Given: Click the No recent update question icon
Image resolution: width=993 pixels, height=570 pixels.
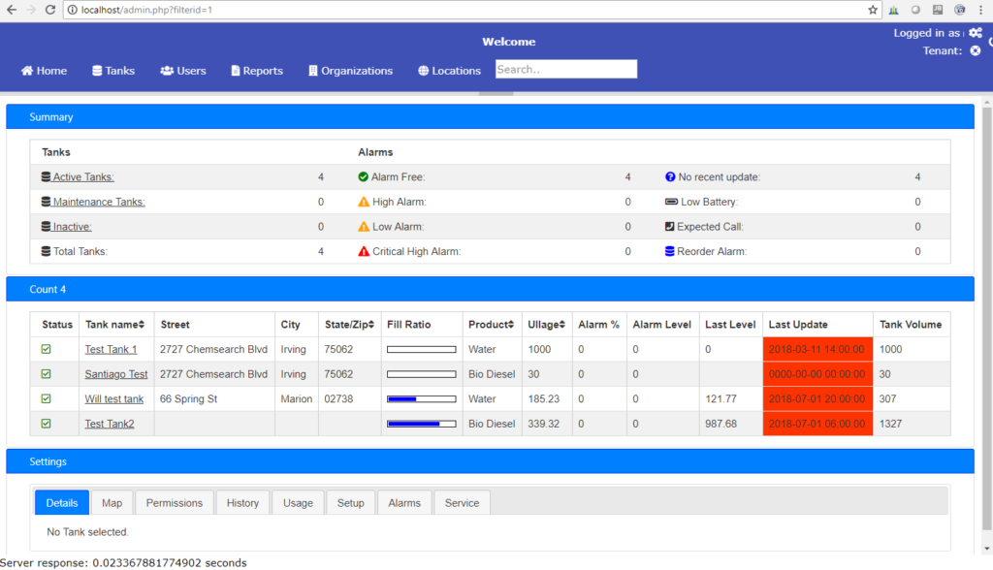Looking at the screenshot, I should tap(670, 176).
